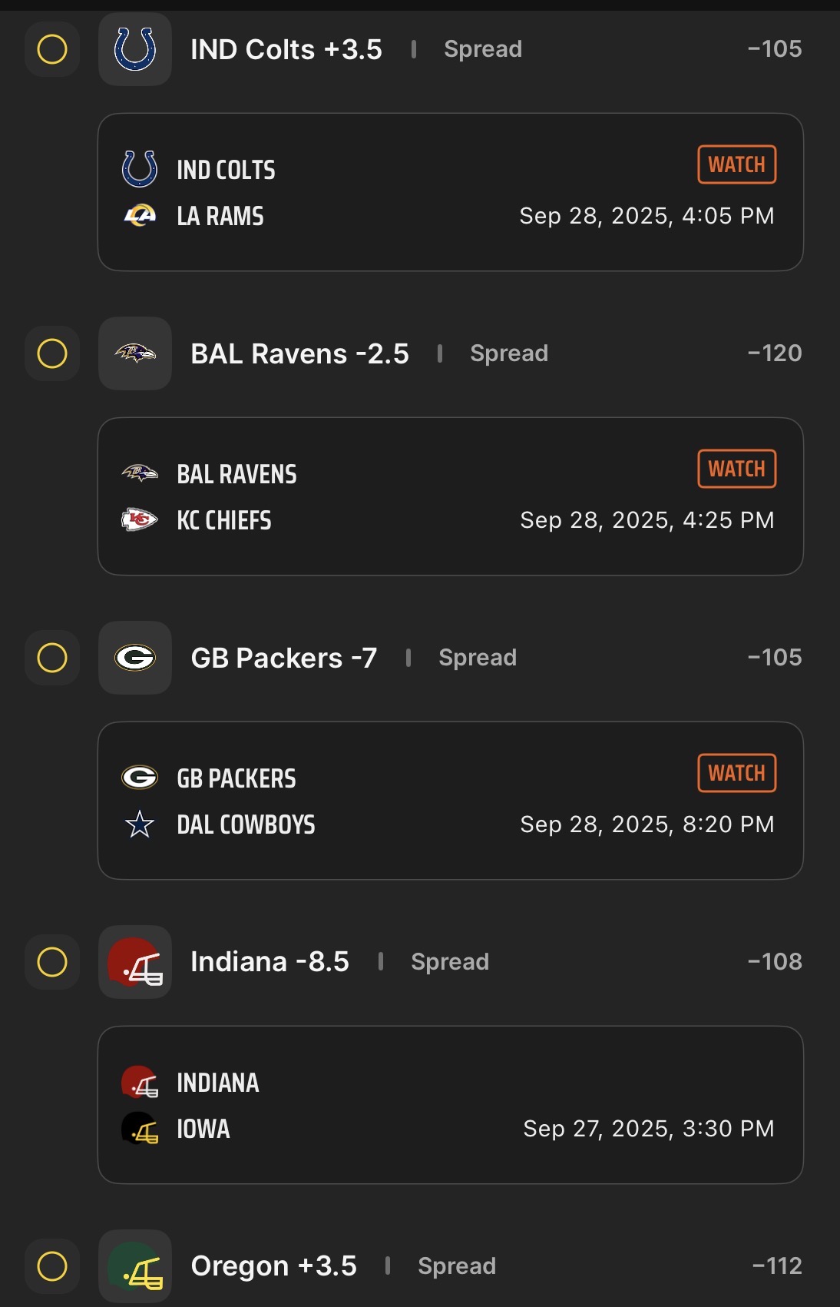Select the IND Colts +3.5 radio circle

(x=52, y=49)
